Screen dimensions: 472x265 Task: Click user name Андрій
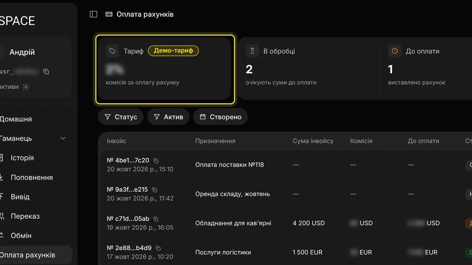[x=22, y=52]
